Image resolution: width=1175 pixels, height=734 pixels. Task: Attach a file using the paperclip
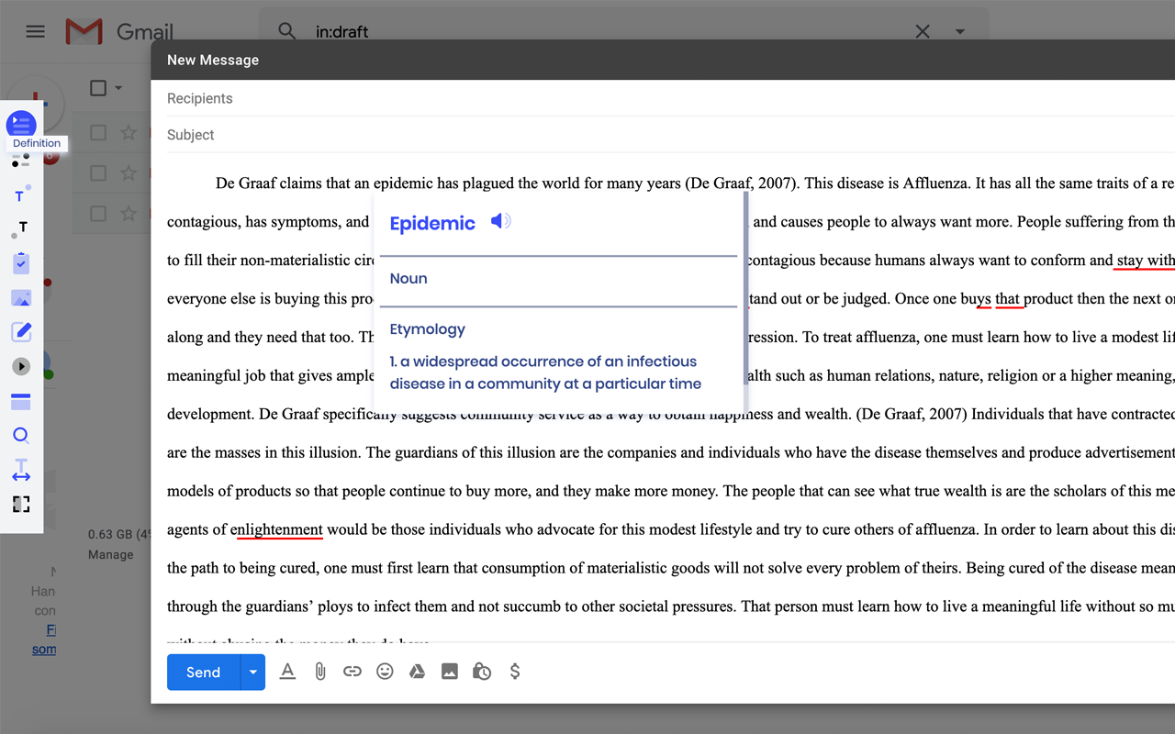point(319,671)
